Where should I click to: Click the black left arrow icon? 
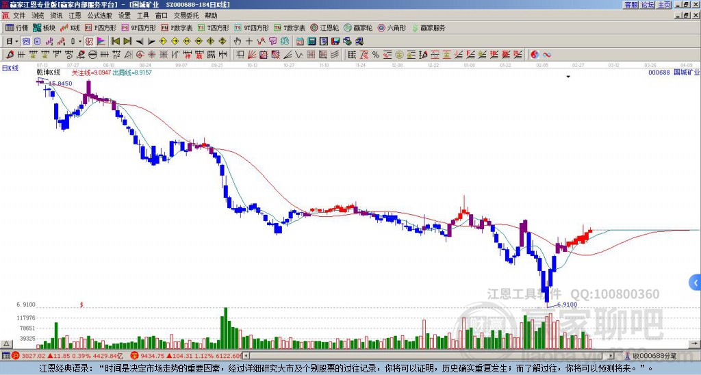point(140,42)
